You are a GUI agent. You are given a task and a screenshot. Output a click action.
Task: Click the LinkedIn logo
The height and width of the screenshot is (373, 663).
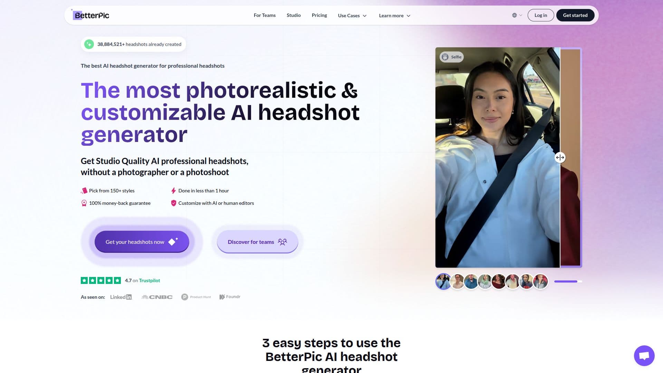click(121, 297)
